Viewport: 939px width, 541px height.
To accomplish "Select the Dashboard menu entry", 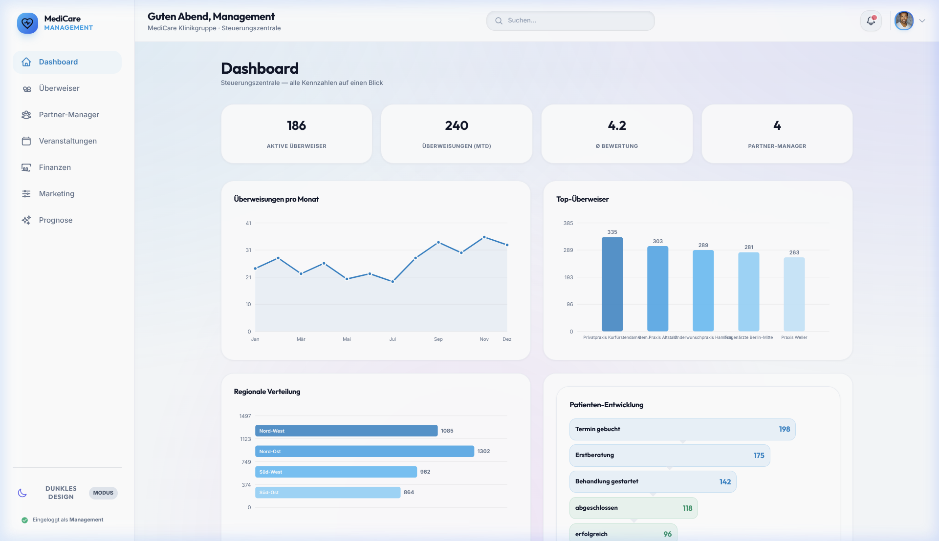I will click(67, 62).
